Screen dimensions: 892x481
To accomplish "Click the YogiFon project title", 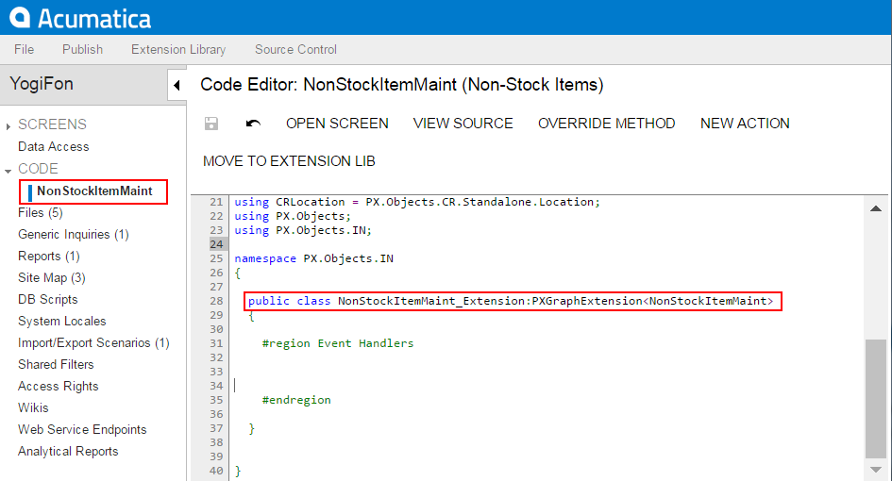I will [42, 84].
